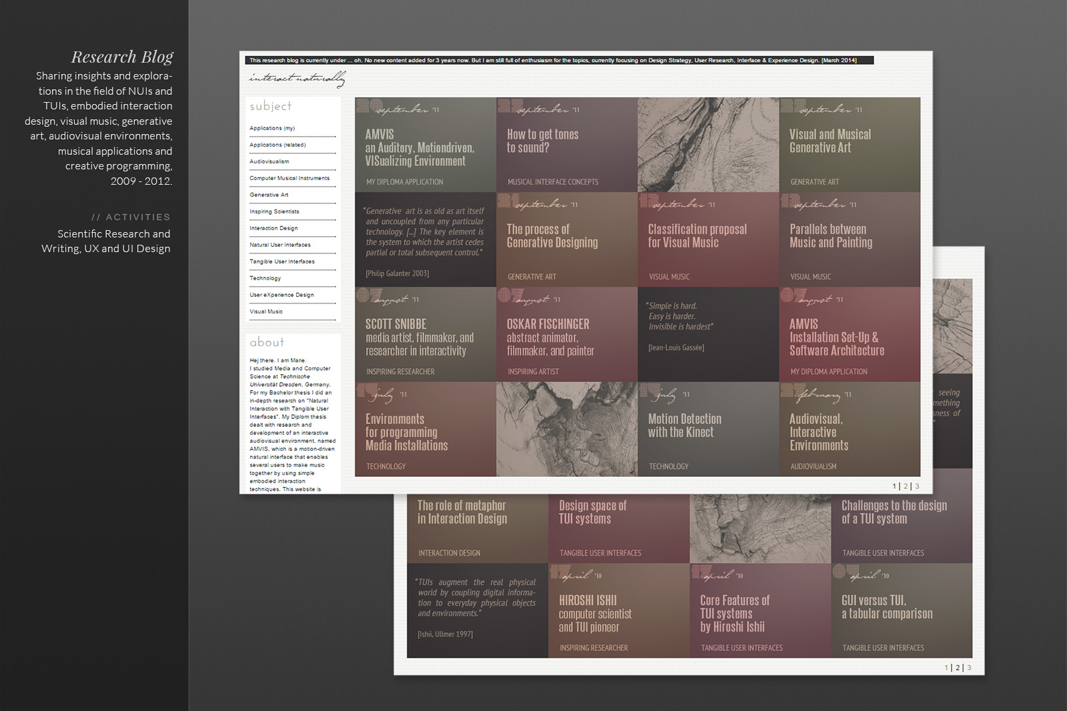The height and width of the screenshot is (711, 1067).
Task: Click the '// ACTIVITIES' label in left panel
Action: tap(131, 217)
